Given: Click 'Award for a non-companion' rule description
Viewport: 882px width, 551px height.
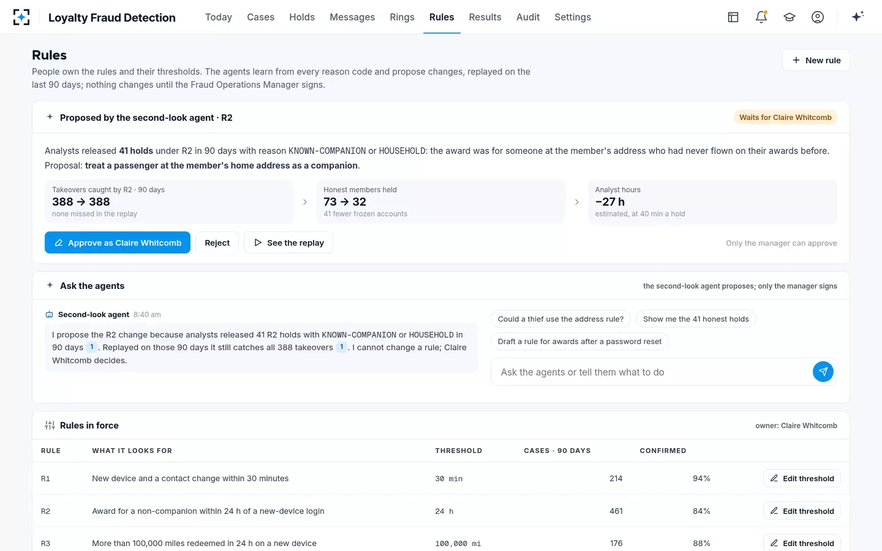Looking at the screenshot, I should click(208, 511).
